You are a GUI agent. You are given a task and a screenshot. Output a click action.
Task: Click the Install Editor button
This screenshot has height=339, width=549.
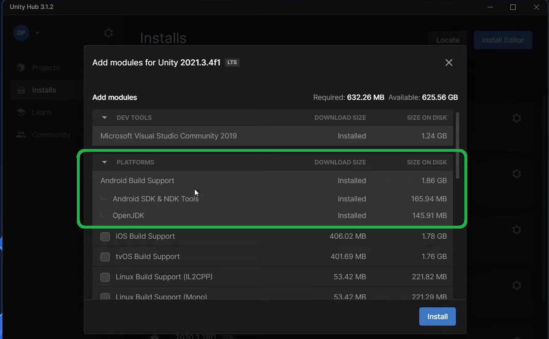pos(503,40)
